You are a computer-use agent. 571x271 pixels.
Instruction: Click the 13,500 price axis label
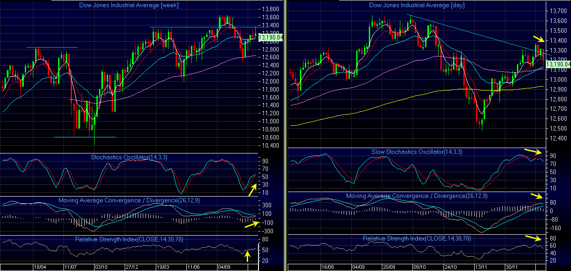tap(557, 31)
